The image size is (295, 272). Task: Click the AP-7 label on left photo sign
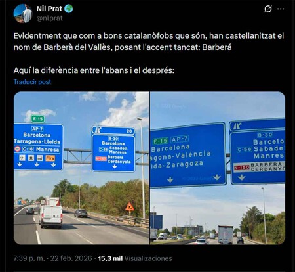click(x=37, y=129)
